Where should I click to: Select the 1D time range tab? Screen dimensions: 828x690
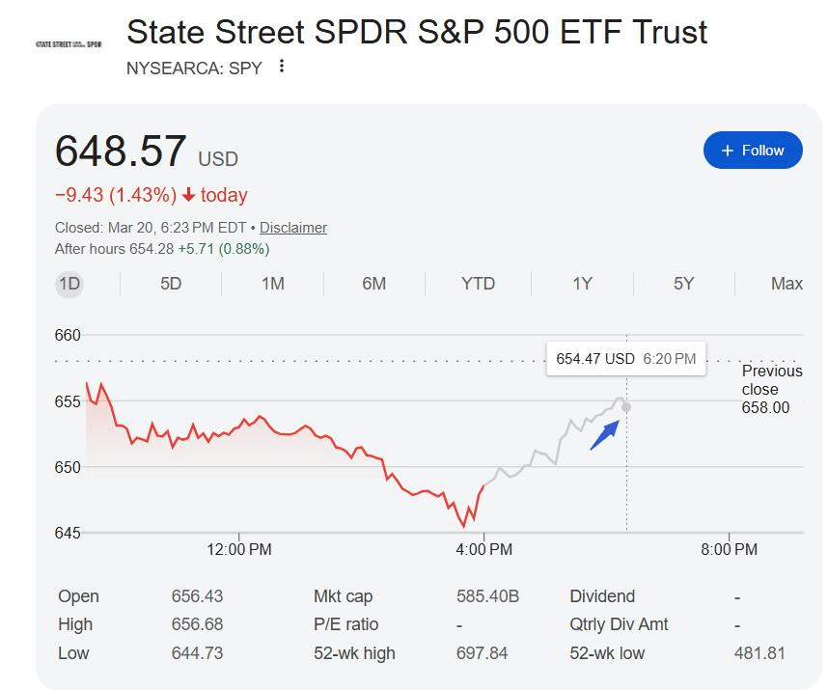pos(69,284)
